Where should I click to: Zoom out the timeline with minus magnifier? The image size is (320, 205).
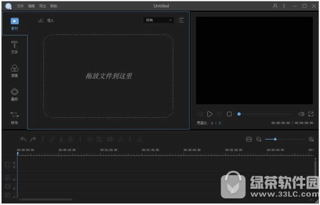click(x=259, y=139)
